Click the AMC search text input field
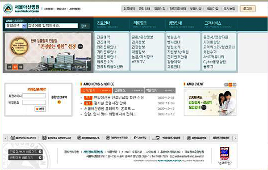The height and width of the screenshot is (170, 268). pos(53,25)
